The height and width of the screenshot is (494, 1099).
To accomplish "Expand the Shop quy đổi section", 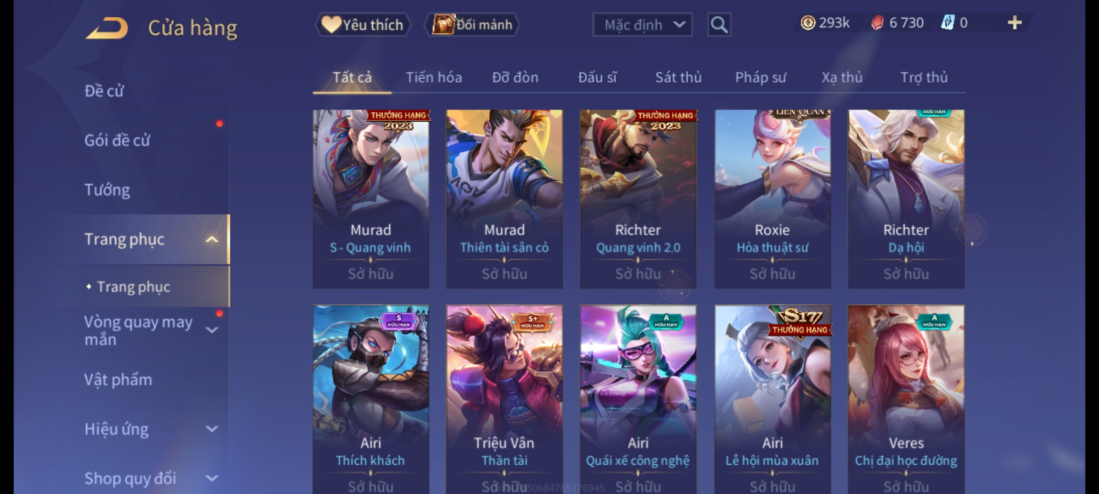I will pos(212,478).
